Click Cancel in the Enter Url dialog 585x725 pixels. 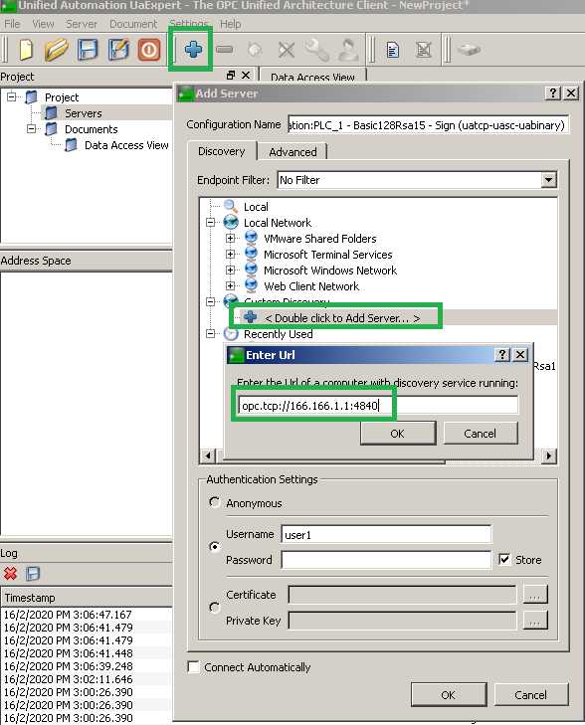tap(480, 434)
